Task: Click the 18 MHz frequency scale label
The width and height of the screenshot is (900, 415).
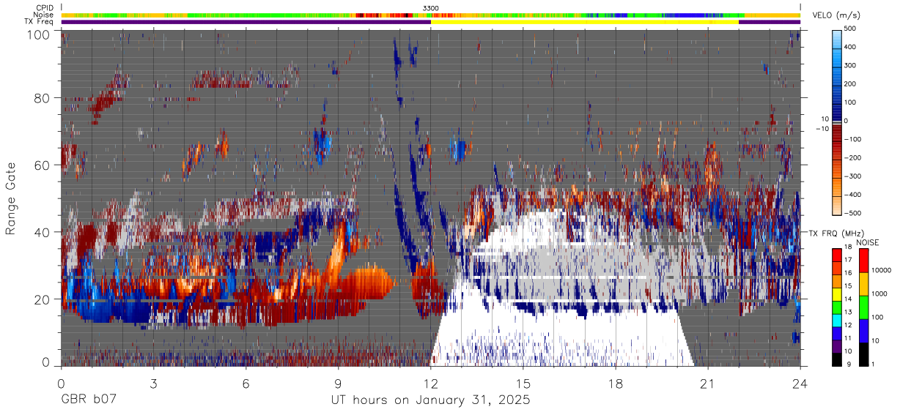Action: pyautogui.click(x=848, y=248)
